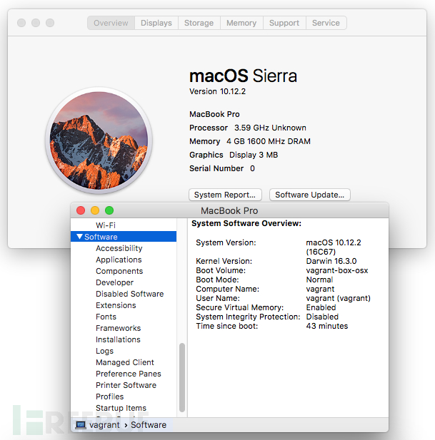This screenshot has height=440, width=435.
Task: Click the Serial Number value 0
Action: point(252,168)
